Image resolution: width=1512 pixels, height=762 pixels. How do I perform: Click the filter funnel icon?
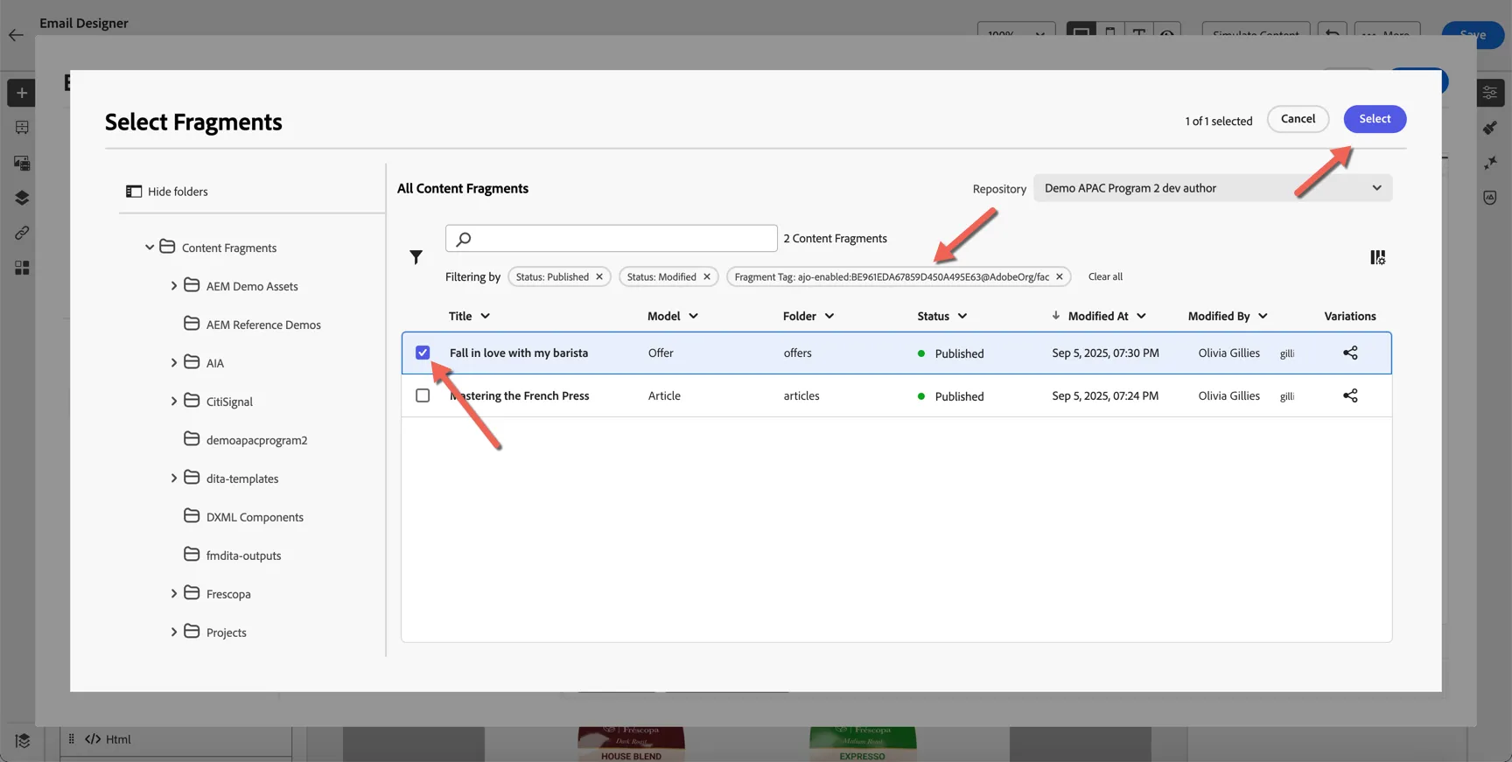pyautogui.click(x=416, y=257)
